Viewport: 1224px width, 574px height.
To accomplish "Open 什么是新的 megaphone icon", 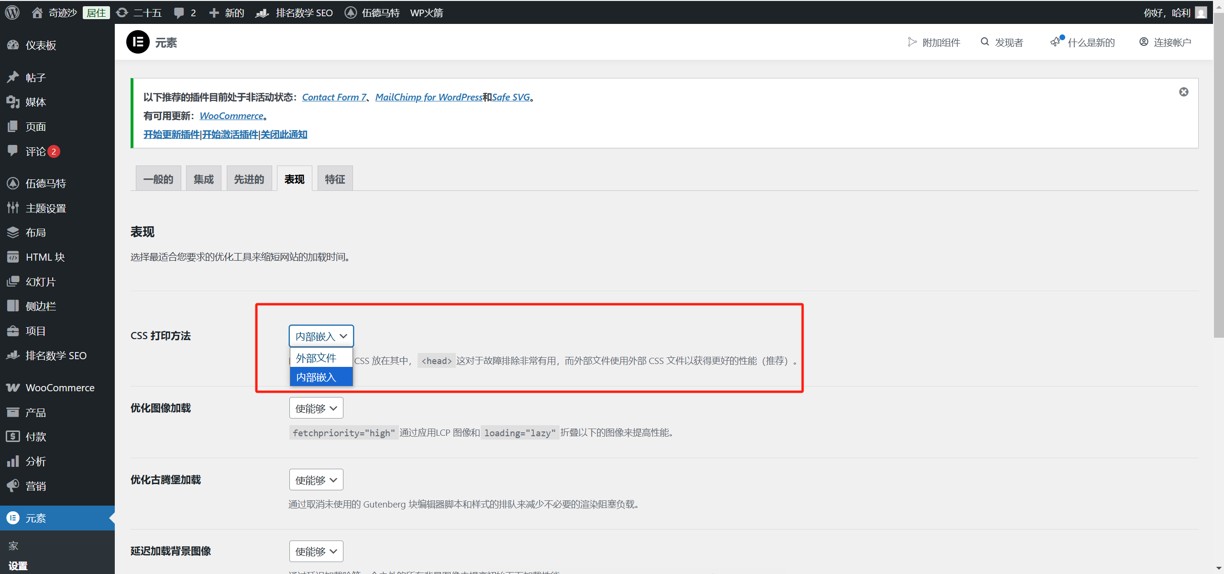I will click(x=1056, y=42).
